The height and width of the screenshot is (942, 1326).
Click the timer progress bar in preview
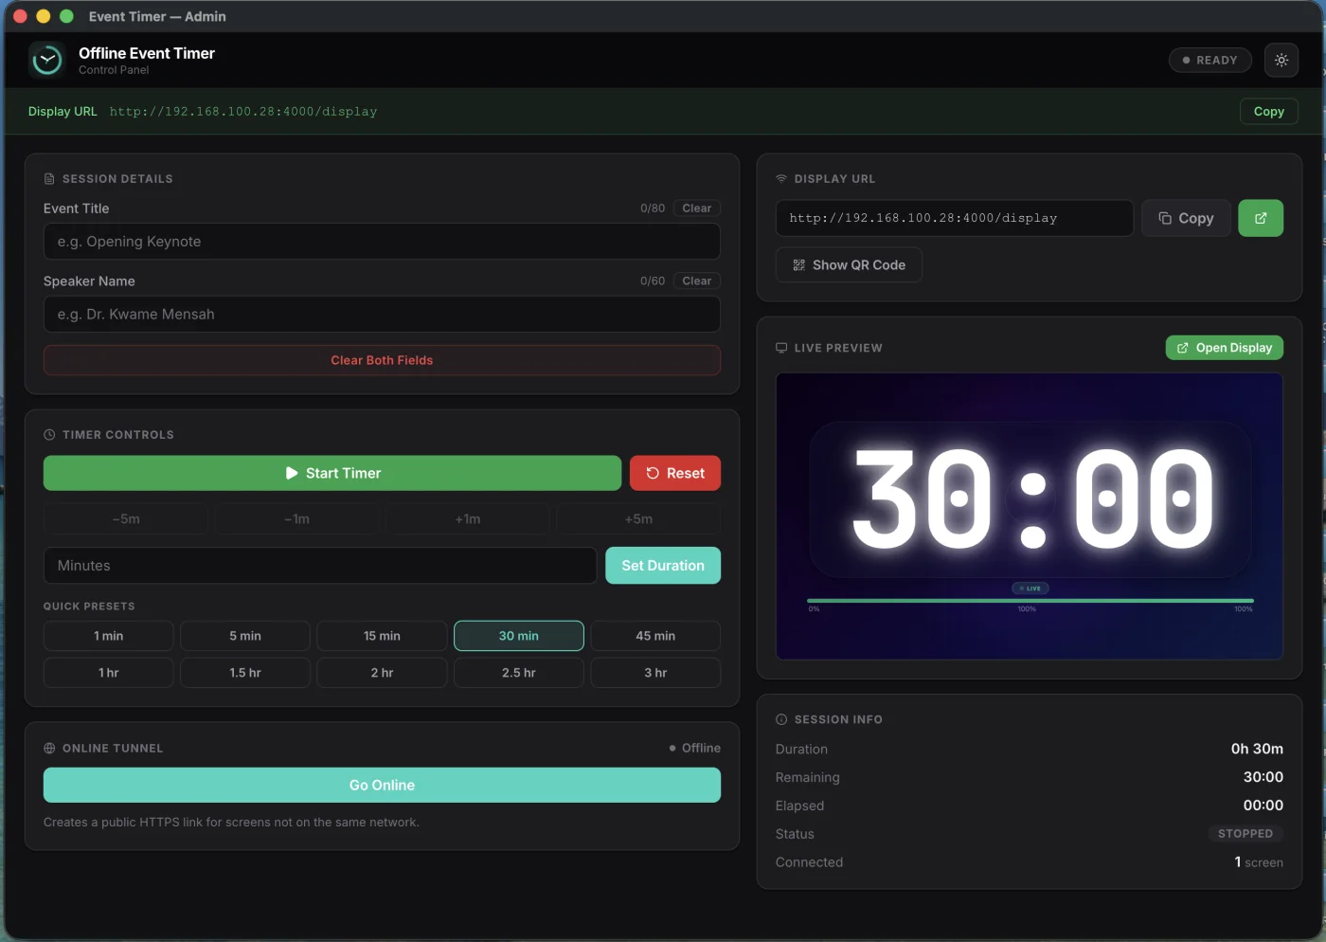(x=1030, y=600)
